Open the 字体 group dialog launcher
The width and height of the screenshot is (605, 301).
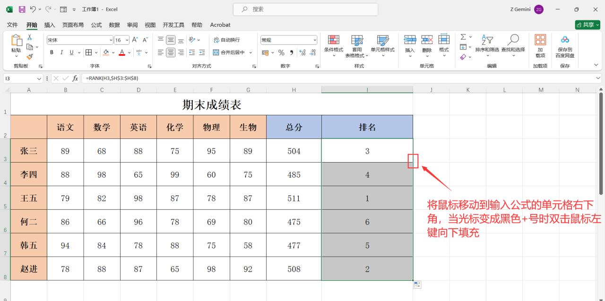(150, 66)
